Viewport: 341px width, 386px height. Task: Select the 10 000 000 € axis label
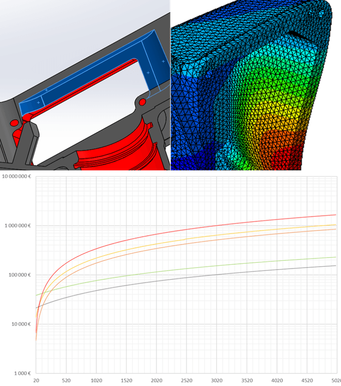point(17,177)
